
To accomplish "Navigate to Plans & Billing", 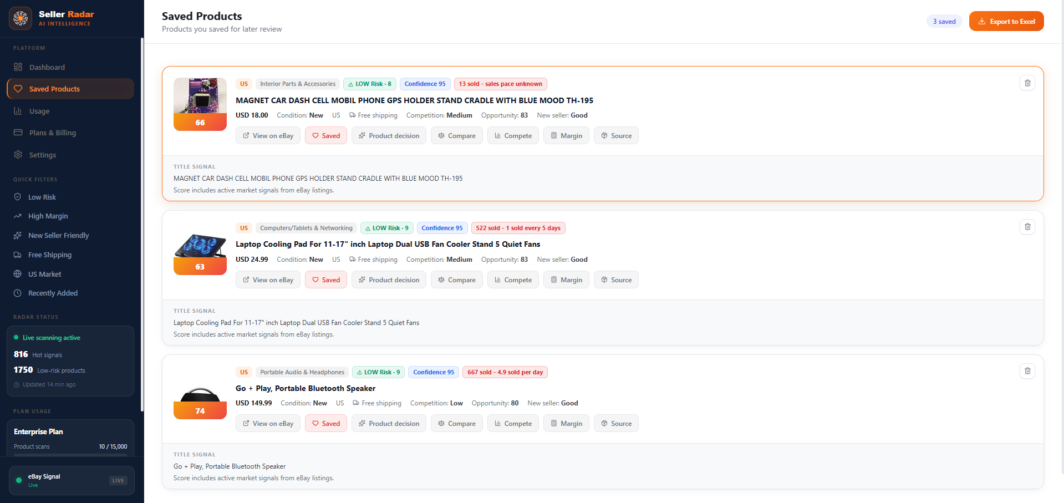I will click(70, 133).
